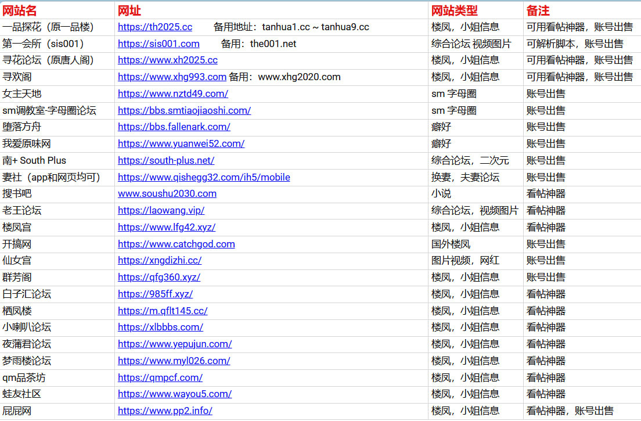Select the 堕落方舟 name cell
This screenshot has height=421, width=641.
57,127
